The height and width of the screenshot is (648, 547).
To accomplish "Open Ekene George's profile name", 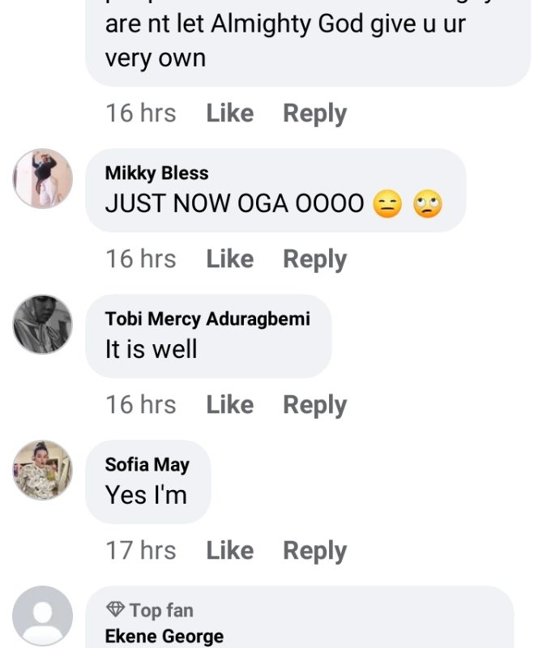I will click(x=164, y=637).
